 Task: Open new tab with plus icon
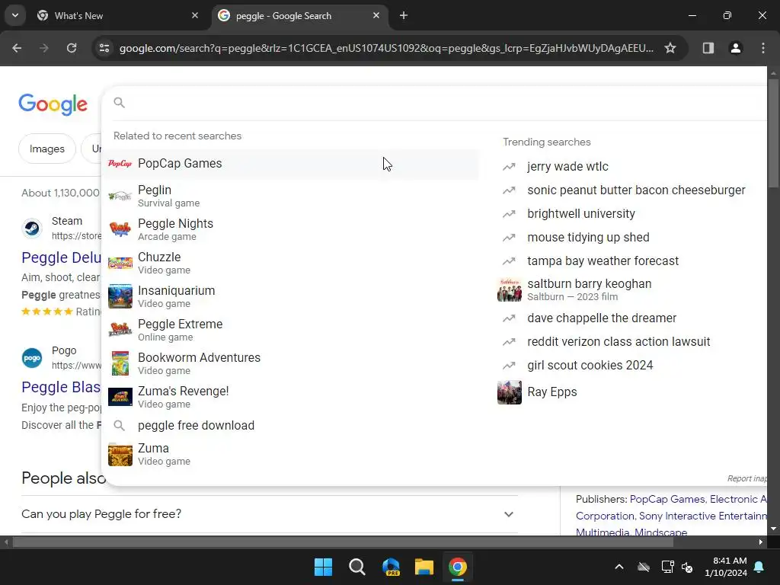coord(404,15)
